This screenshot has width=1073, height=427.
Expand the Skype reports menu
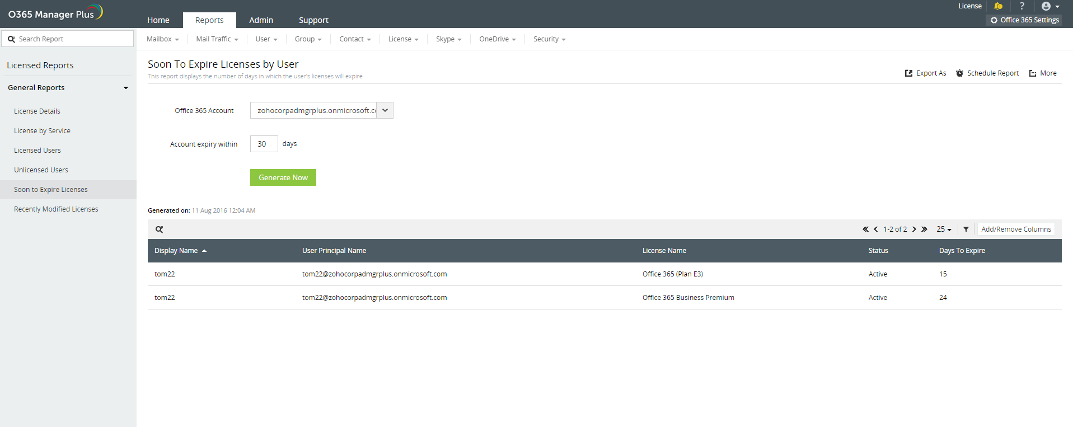449,39
